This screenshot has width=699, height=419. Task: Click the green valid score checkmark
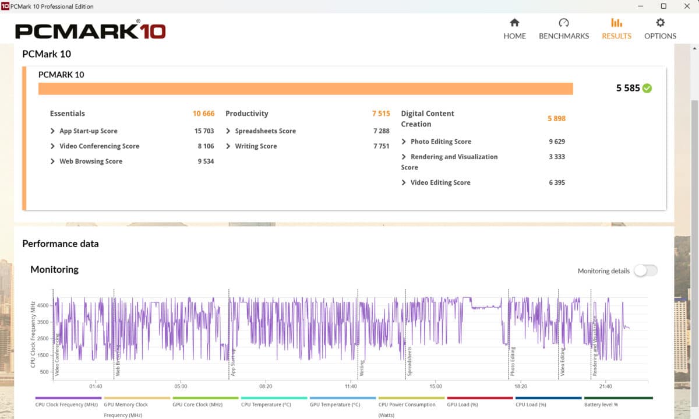(647, 89)
